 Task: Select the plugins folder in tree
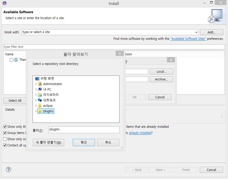[x=48, y=111]
